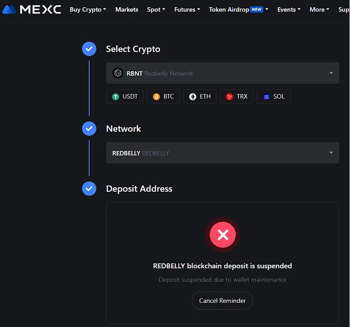This screenshot has width=350, height=327.
Task: Open the Futures menu
Action: [x=187, y=9]
